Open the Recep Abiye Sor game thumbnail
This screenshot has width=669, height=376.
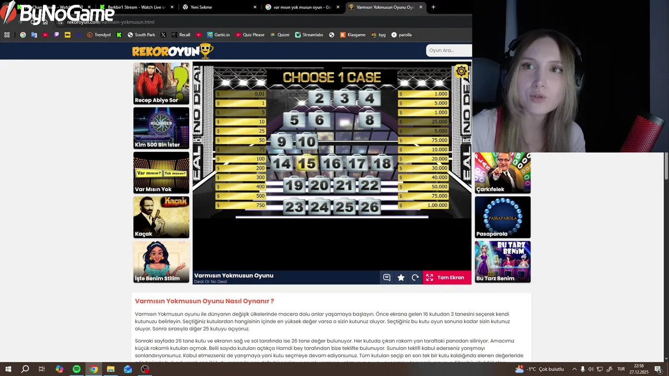pos(161,84)
